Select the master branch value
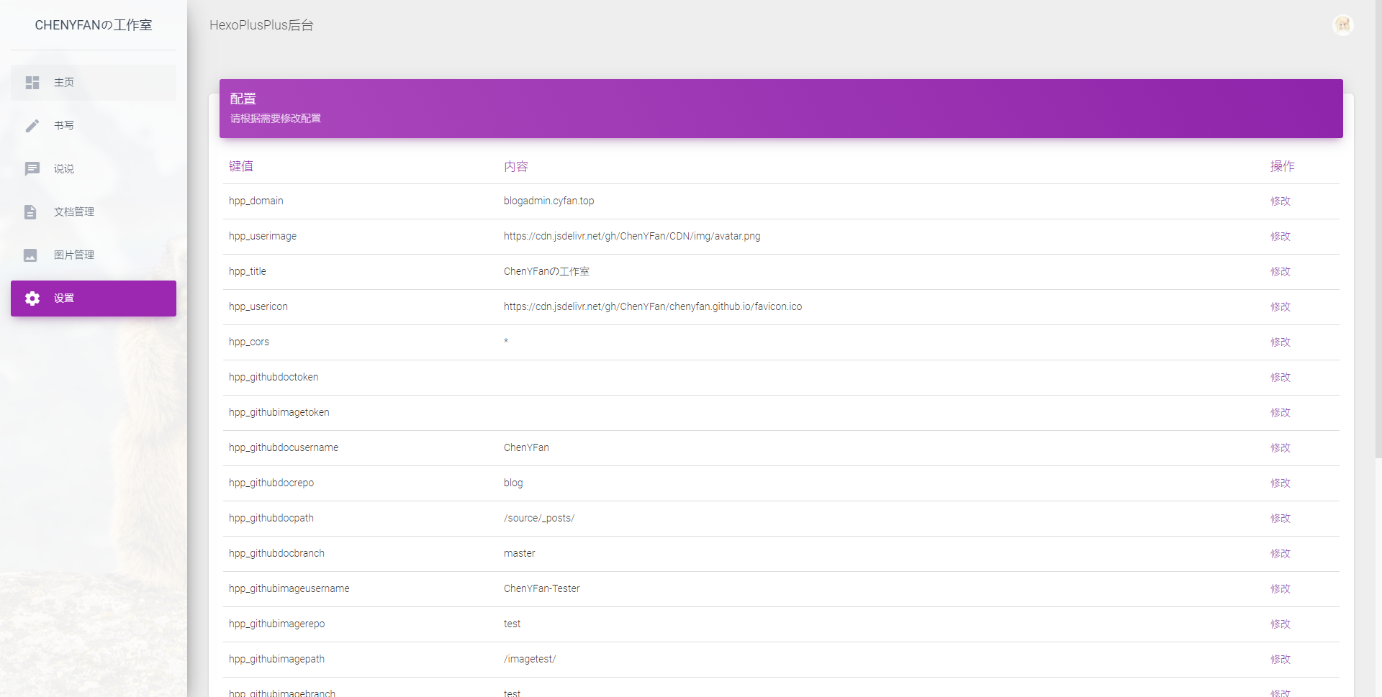 [520, 553]
